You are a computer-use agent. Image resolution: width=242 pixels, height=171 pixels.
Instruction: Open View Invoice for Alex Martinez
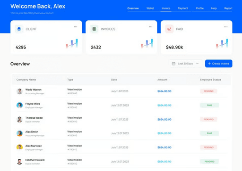pyautogui.click(x=75, y=146)
